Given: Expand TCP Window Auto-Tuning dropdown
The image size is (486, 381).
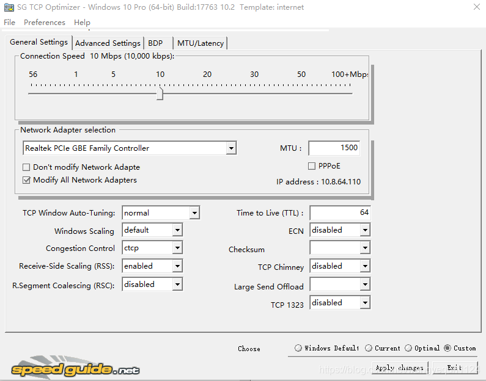Looking at the screenshot, I should [x=194, y=213].
